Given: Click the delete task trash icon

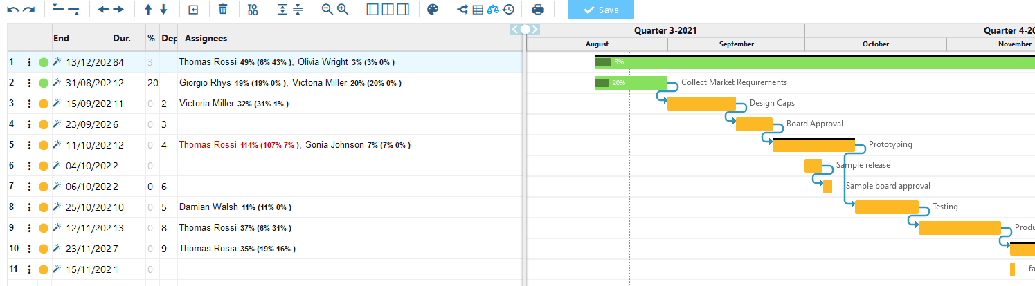Looking at the screenshot, I should click(222, 10).
